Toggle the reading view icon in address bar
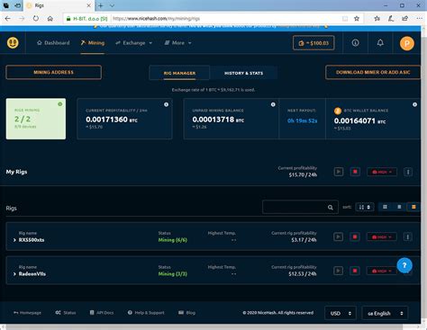Screen dimensions: 427x330 [345, 19]
